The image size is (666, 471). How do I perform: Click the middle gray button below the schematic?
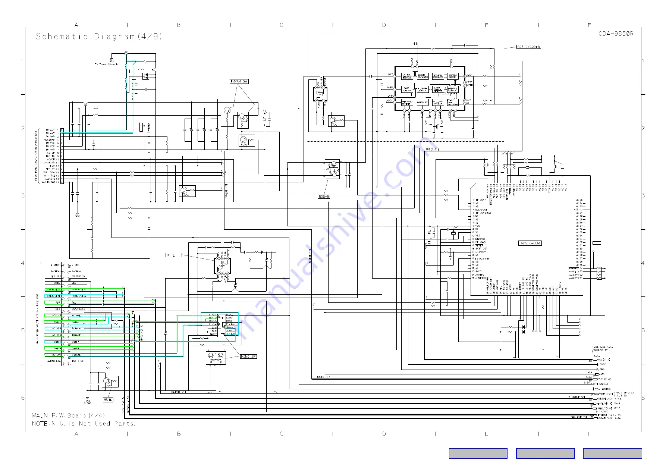(545, 453)
